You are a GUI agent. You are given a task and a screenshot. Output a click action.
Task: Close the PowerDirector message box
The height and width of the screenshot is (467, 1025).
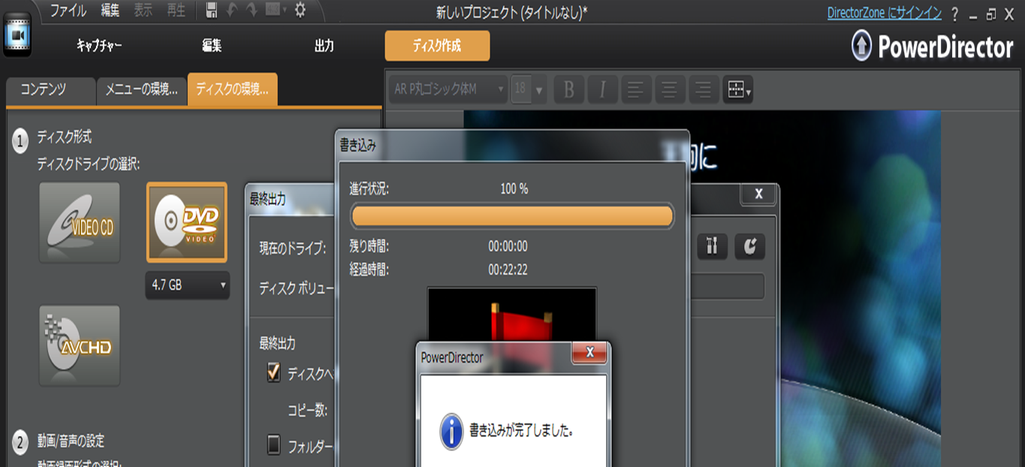(x=589, y=352)
